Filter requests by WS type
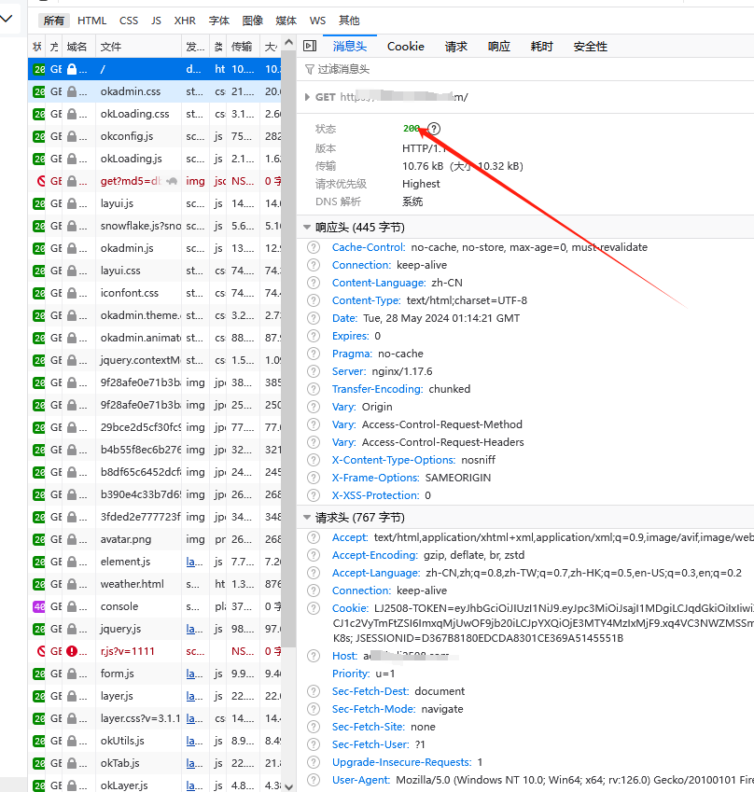The image size is (754, 792). click(x=317, y=21)
